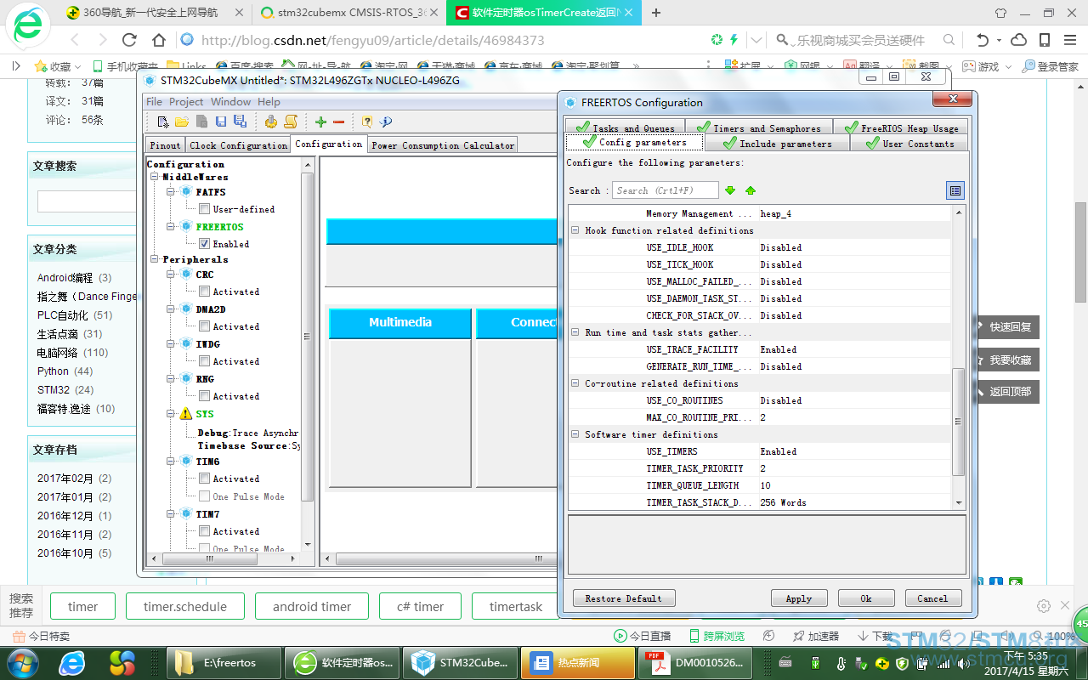The image size is (1088, 680).
Task: Collapse the MiddleWares tree node
Action: (155, 177)
